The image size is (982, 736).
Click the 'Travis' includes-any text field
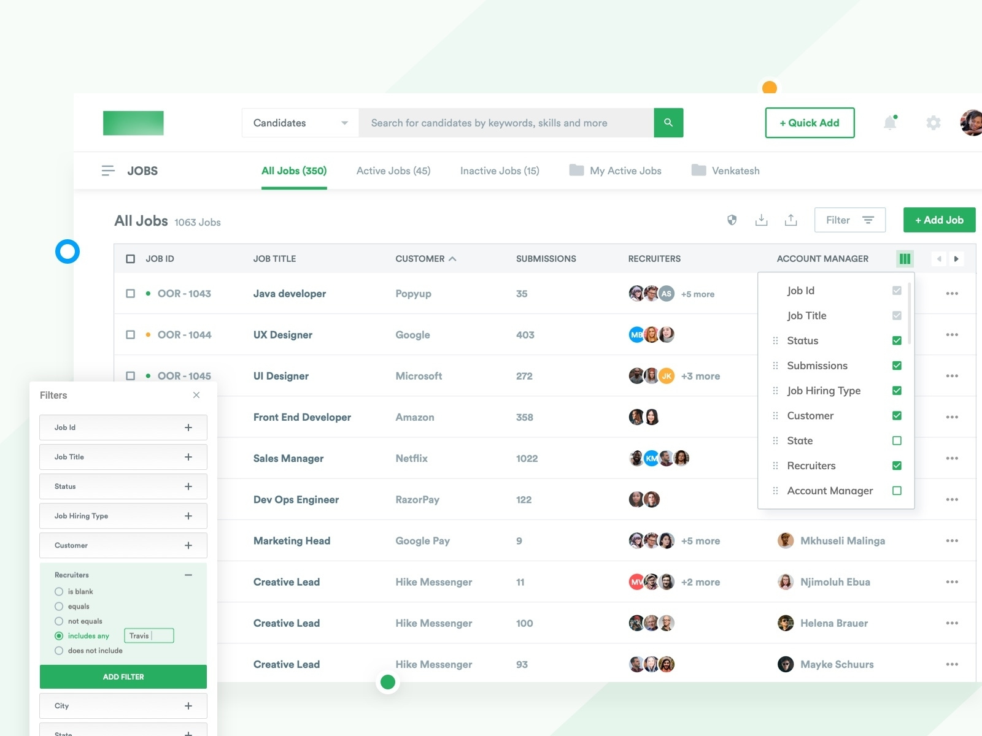pos(149,635)
